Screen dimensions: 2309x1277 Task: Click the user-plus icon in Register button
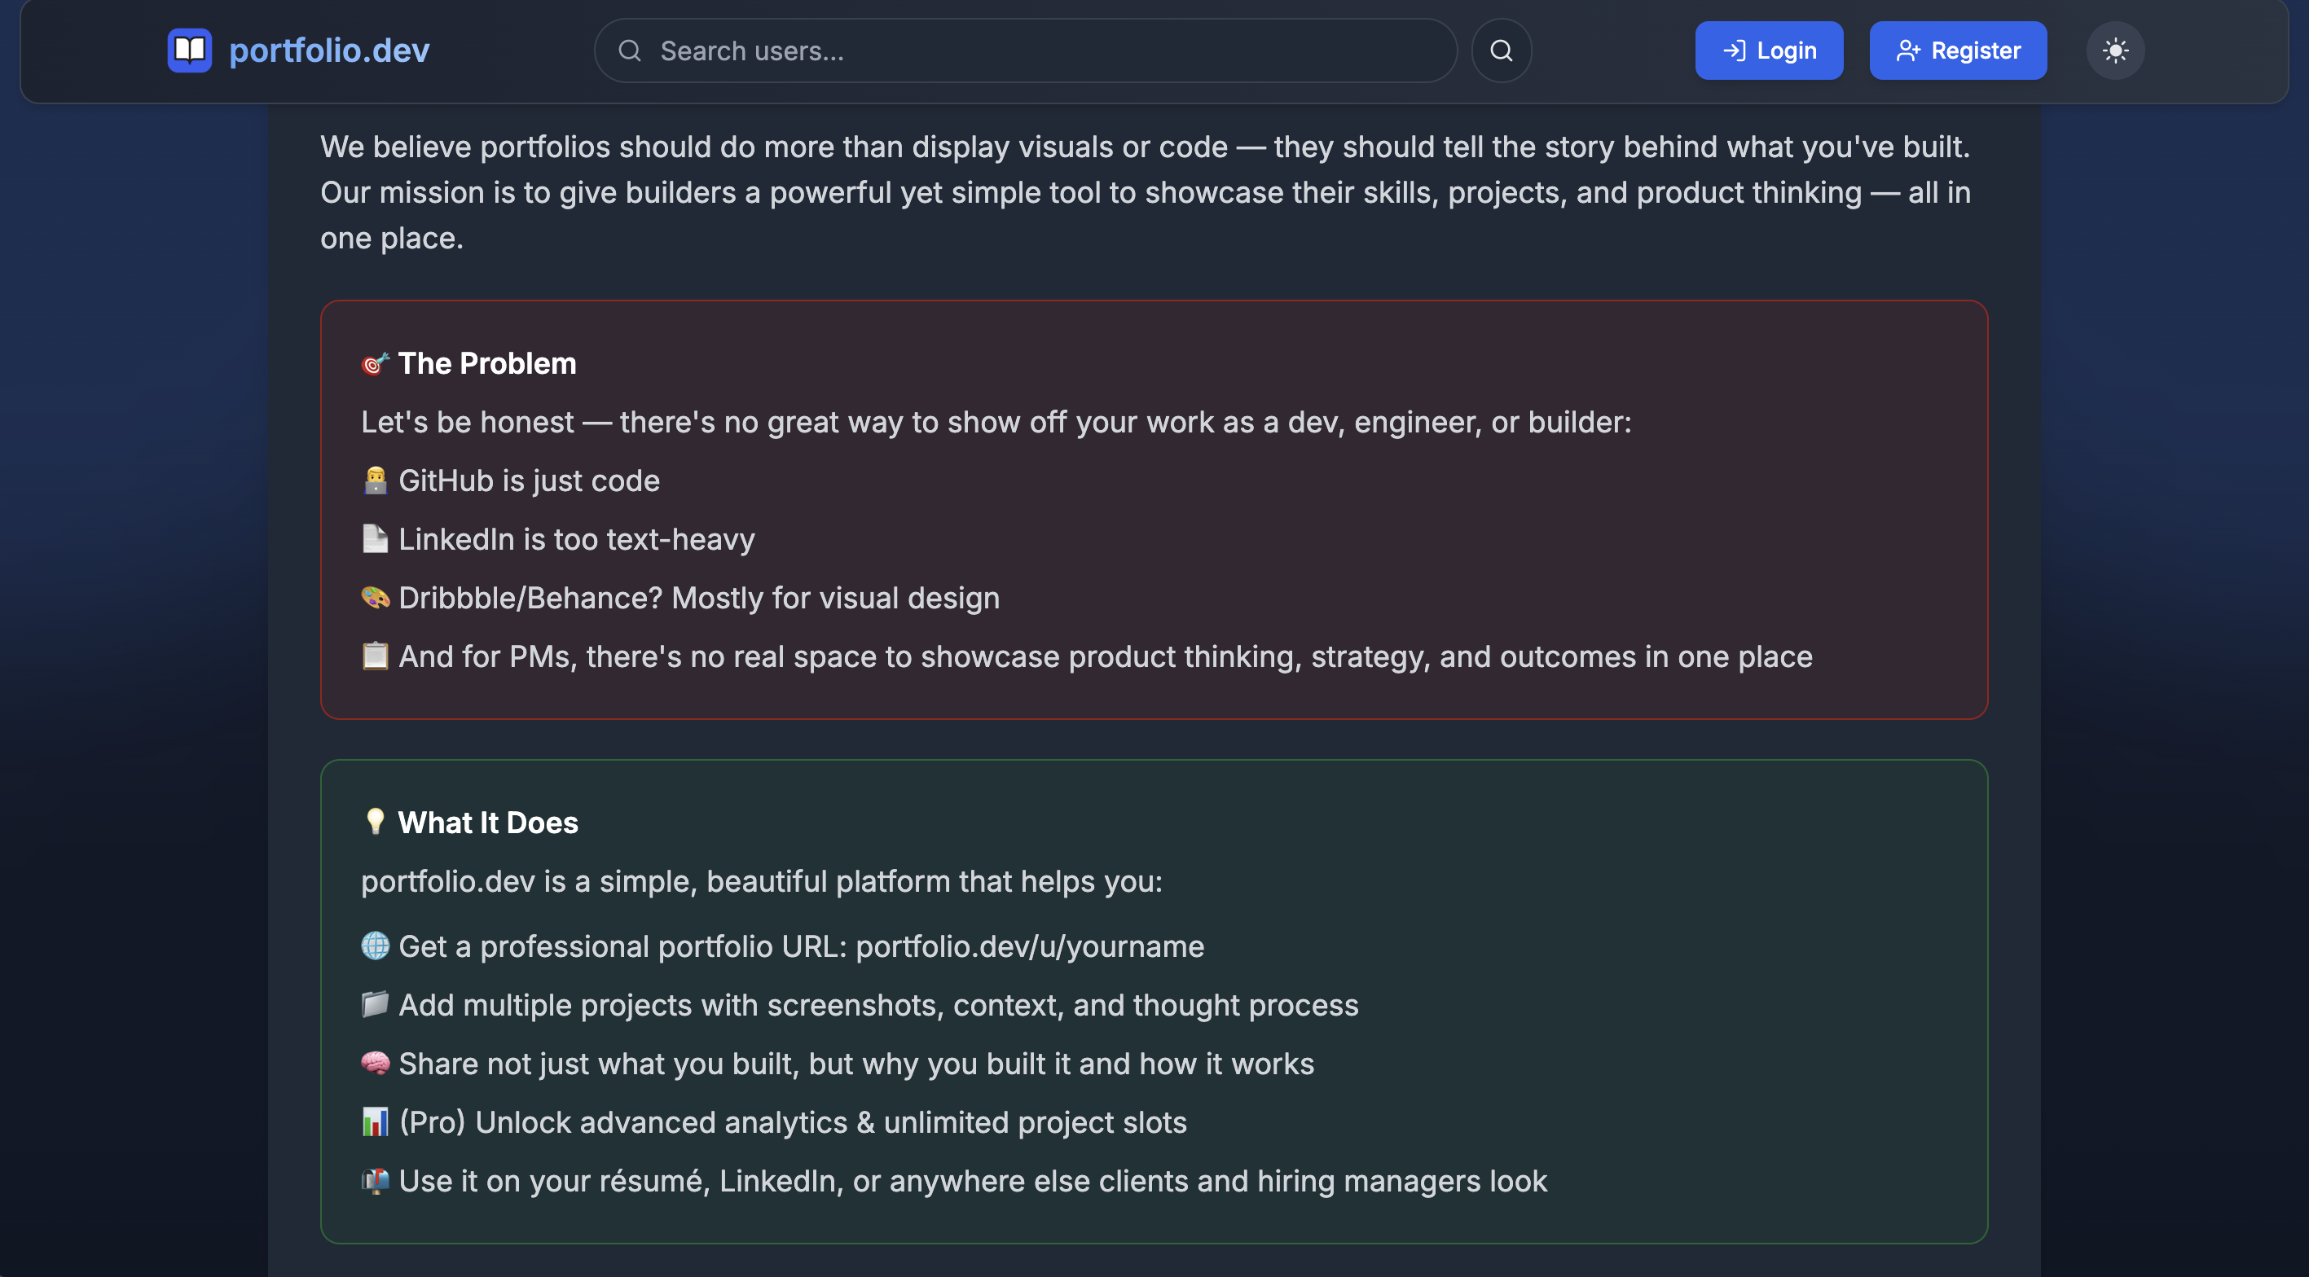(x=1907, y=50)
